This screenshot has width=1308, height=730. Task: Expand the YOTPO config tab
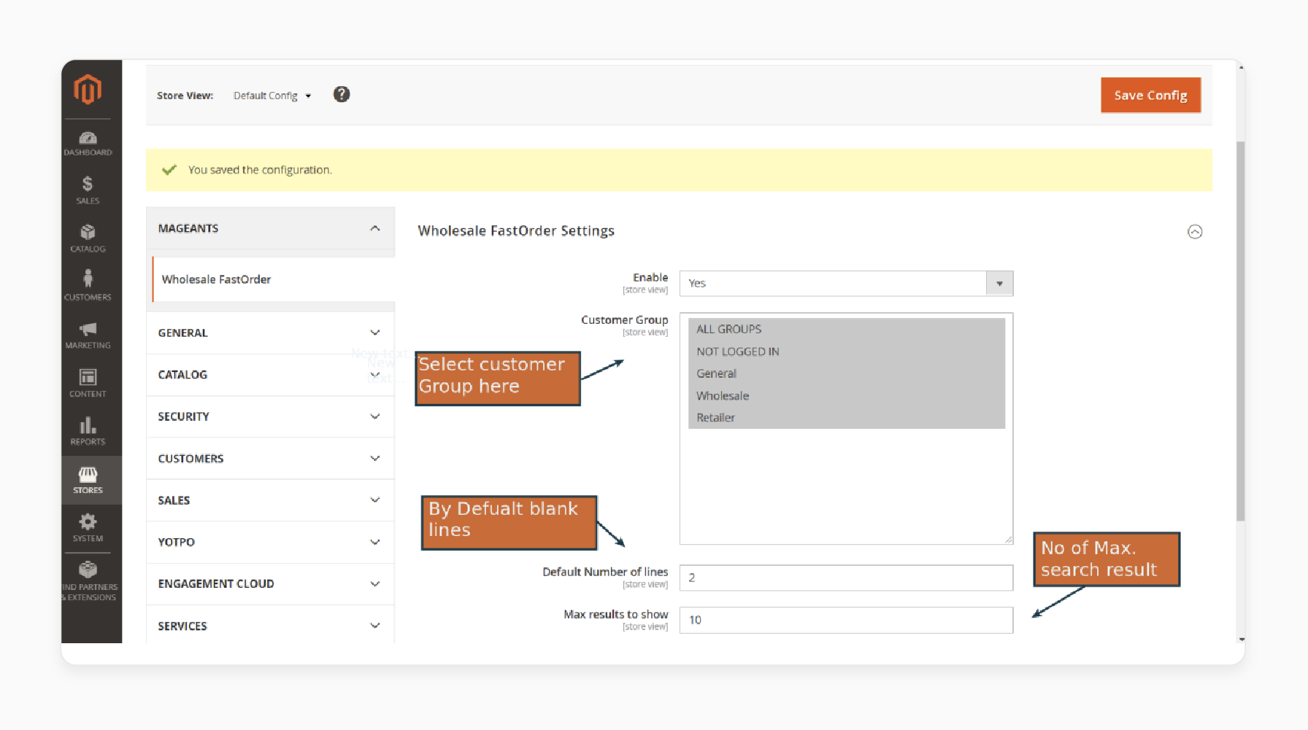[270, 542]
